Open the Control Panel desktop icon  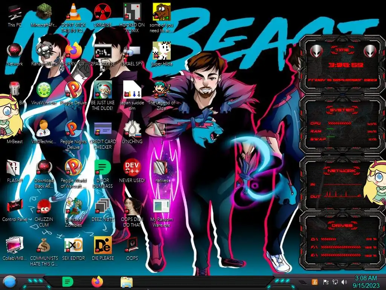click(x=15, y=206)
